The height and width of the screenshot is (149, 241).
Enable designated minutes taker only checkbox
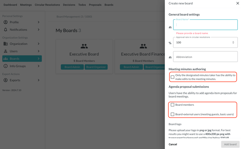tap(172, 77)
